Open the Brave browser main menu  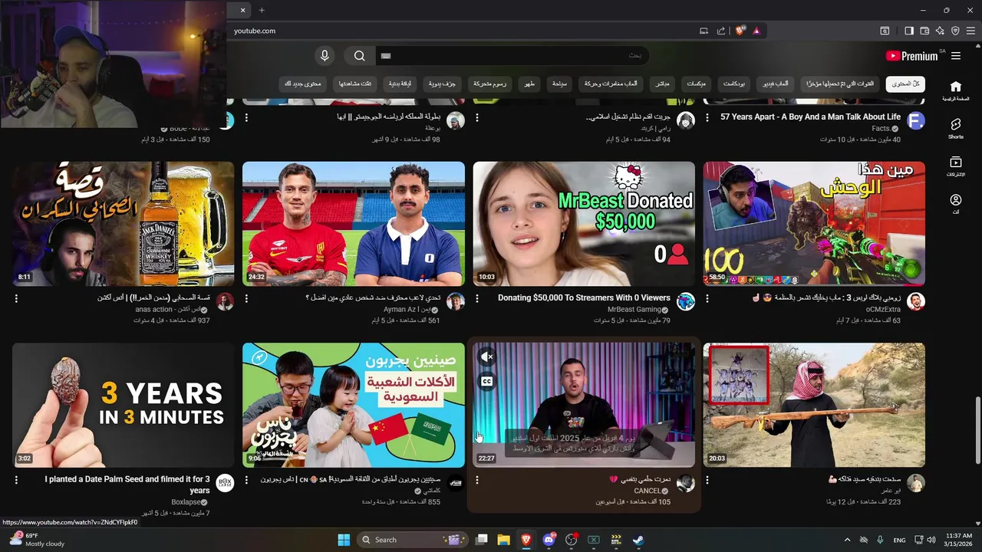(970, 31)
